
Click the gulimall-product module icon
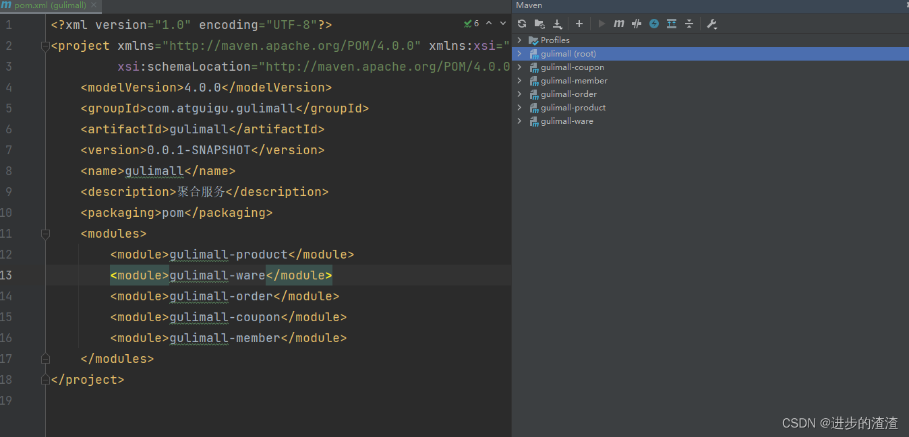(x=533, y=108)
